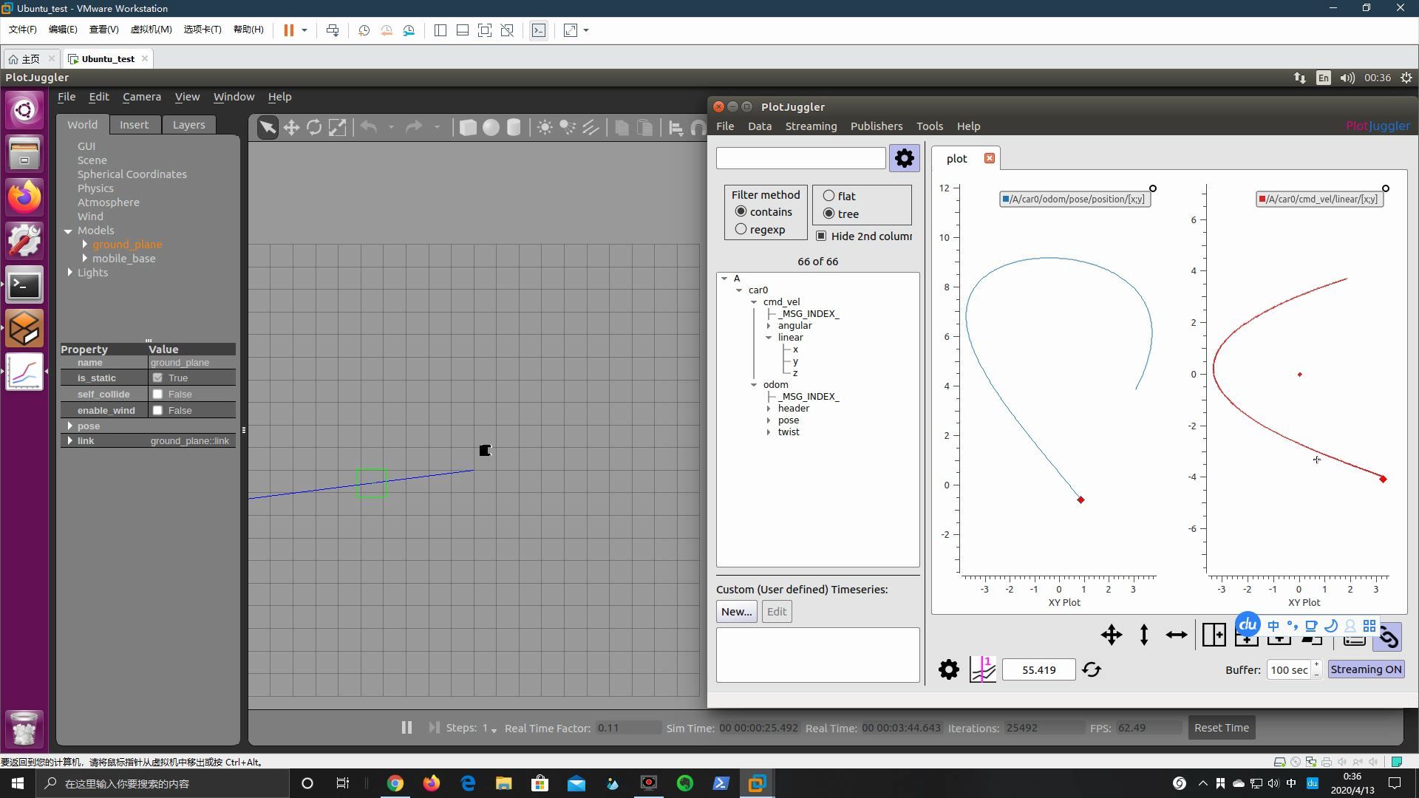1419x798 pixels.
Task: Toggle the link plots chain icon
Action: tap(1389, 637)
